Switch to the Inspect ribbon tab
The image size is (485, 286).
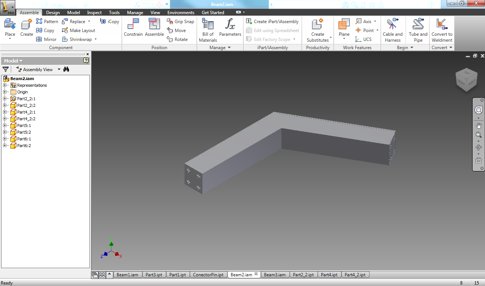tap(94, 13)
